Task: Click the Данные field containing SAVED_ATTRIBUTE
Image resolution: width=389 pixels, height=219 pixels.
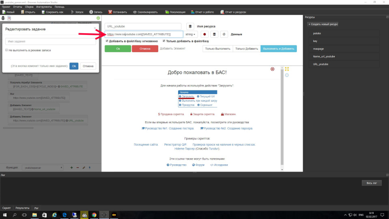Action: coord(144,34)
